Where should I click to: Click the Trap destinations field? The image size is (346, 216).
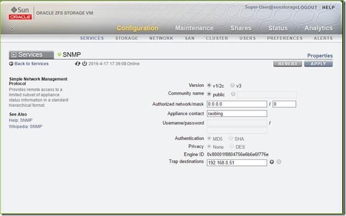237,163
